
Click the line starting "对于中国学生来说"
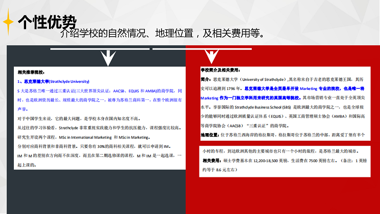79,118
